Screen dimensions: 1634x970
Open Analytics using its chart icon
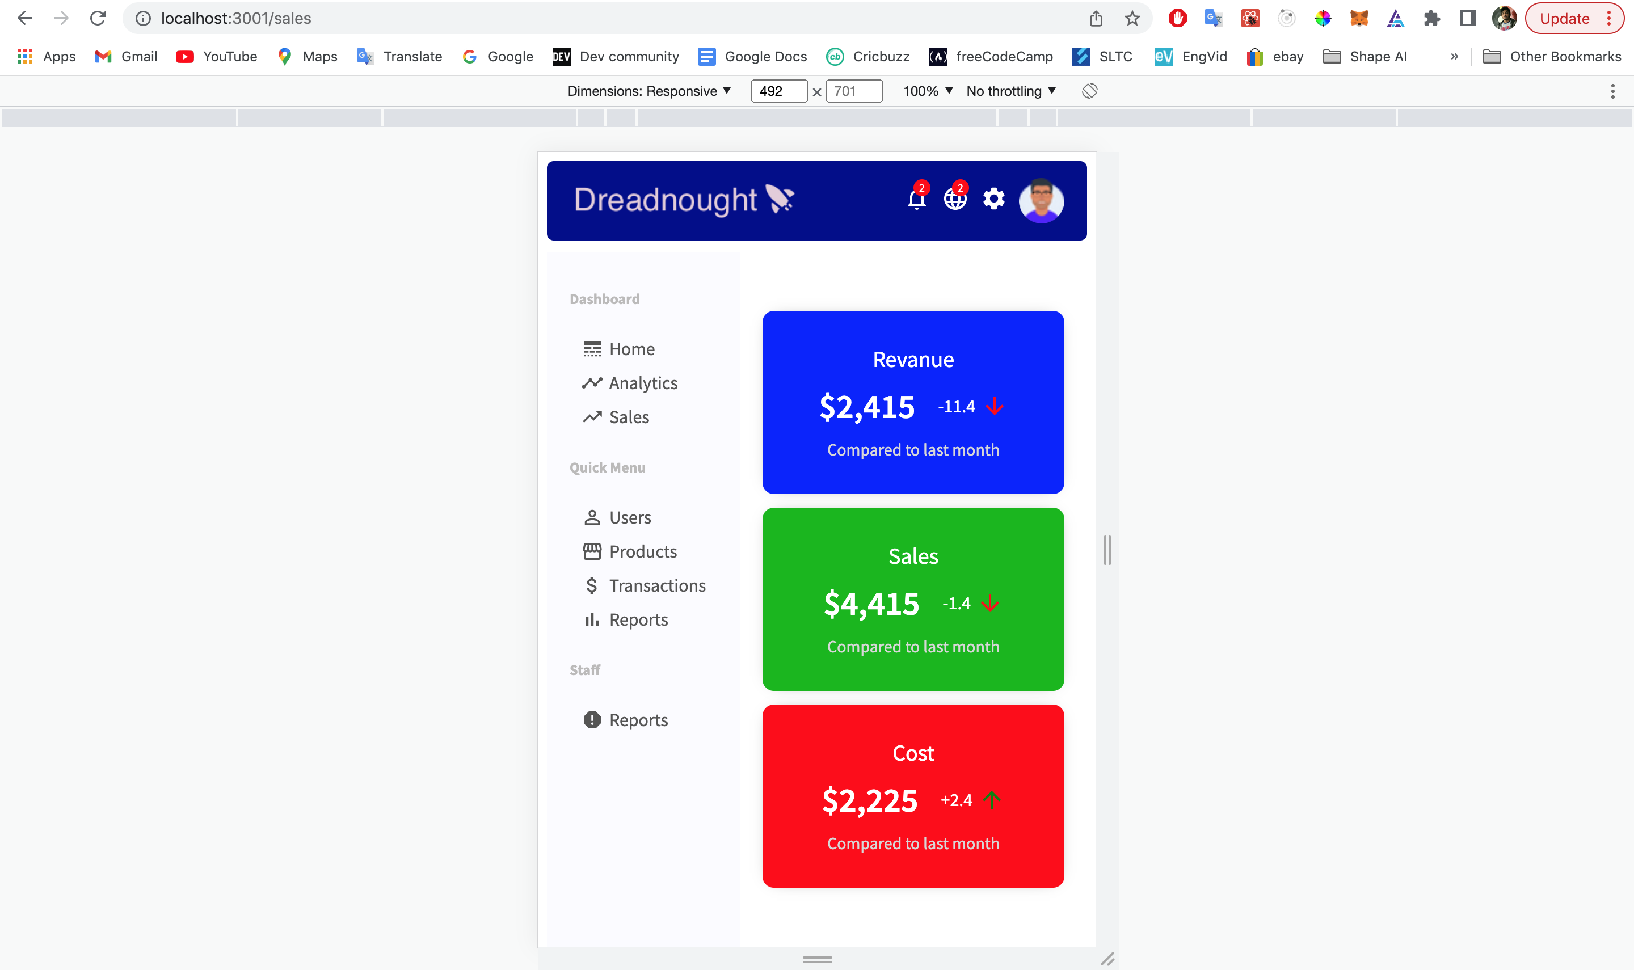(592, 383)
